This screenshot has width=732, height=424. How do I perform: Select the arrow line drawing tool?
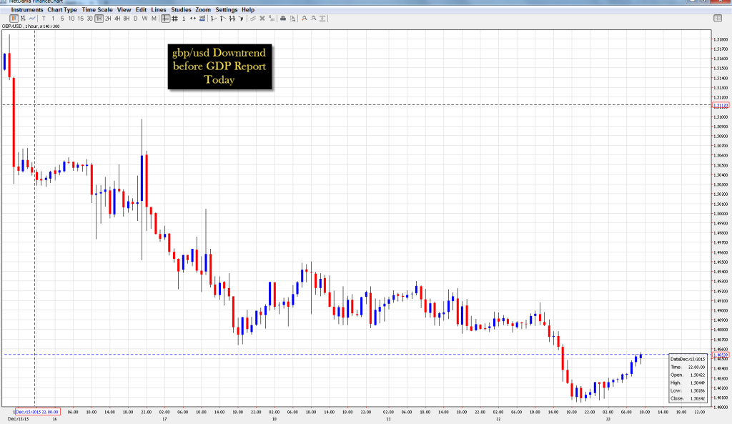click(x=241, y=19)
